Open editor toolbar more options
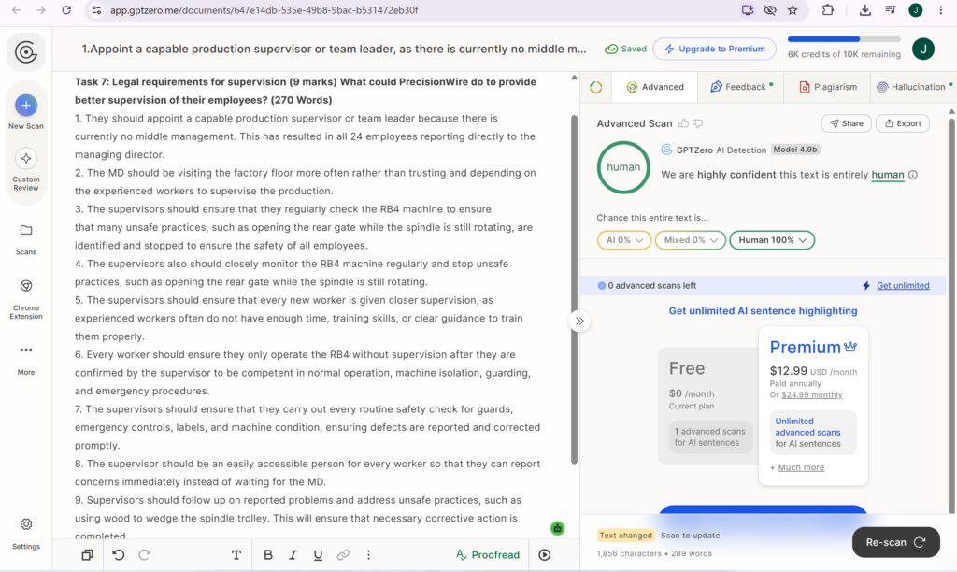Screen dimensions: 957x572 pos(368,555)
